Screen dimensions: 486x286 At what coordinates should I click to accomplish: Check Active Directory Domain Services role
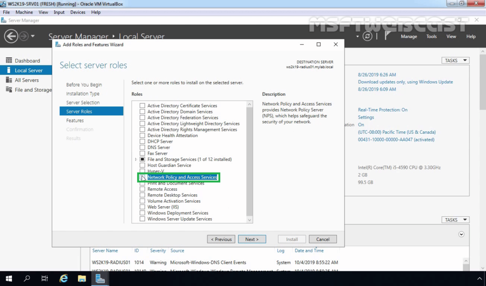coord(142,111)
